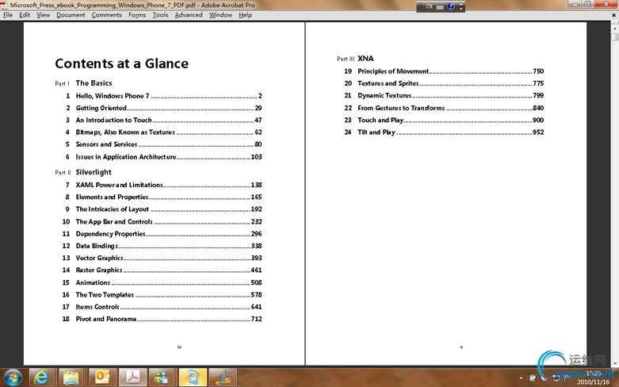Open the Edit menu
The height and width of the screenshot is (387, 619).
click(25, 15)
